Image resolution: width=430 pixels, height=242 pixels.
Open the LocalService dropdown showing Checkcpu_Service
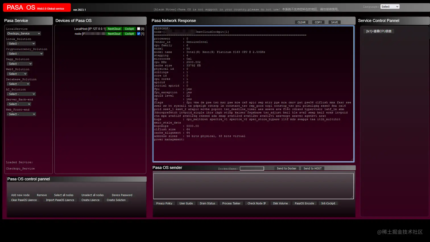(x=24, y=34)
